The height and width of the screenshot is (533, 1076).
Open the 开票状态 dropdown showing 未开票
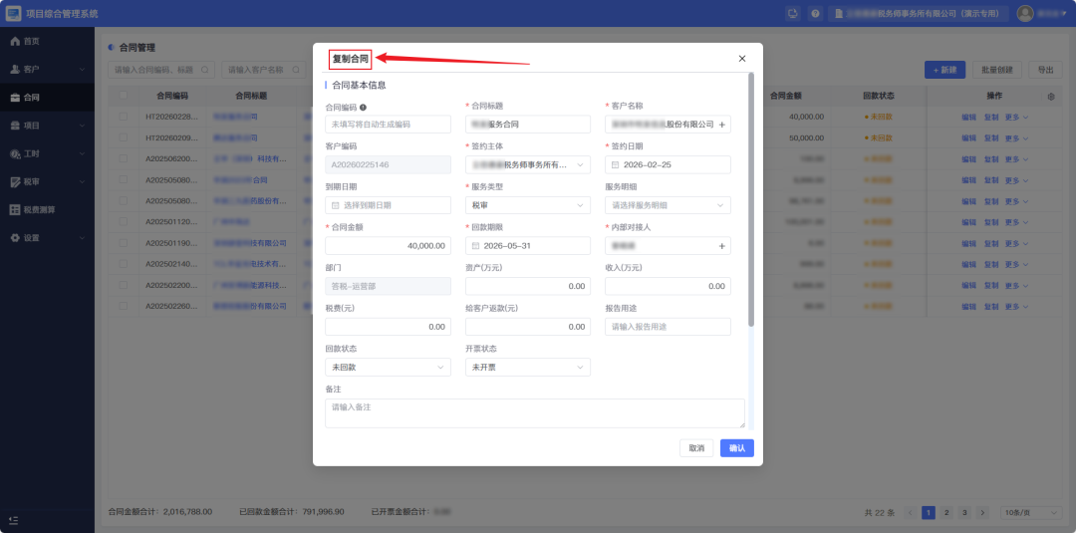pos(528,367)
